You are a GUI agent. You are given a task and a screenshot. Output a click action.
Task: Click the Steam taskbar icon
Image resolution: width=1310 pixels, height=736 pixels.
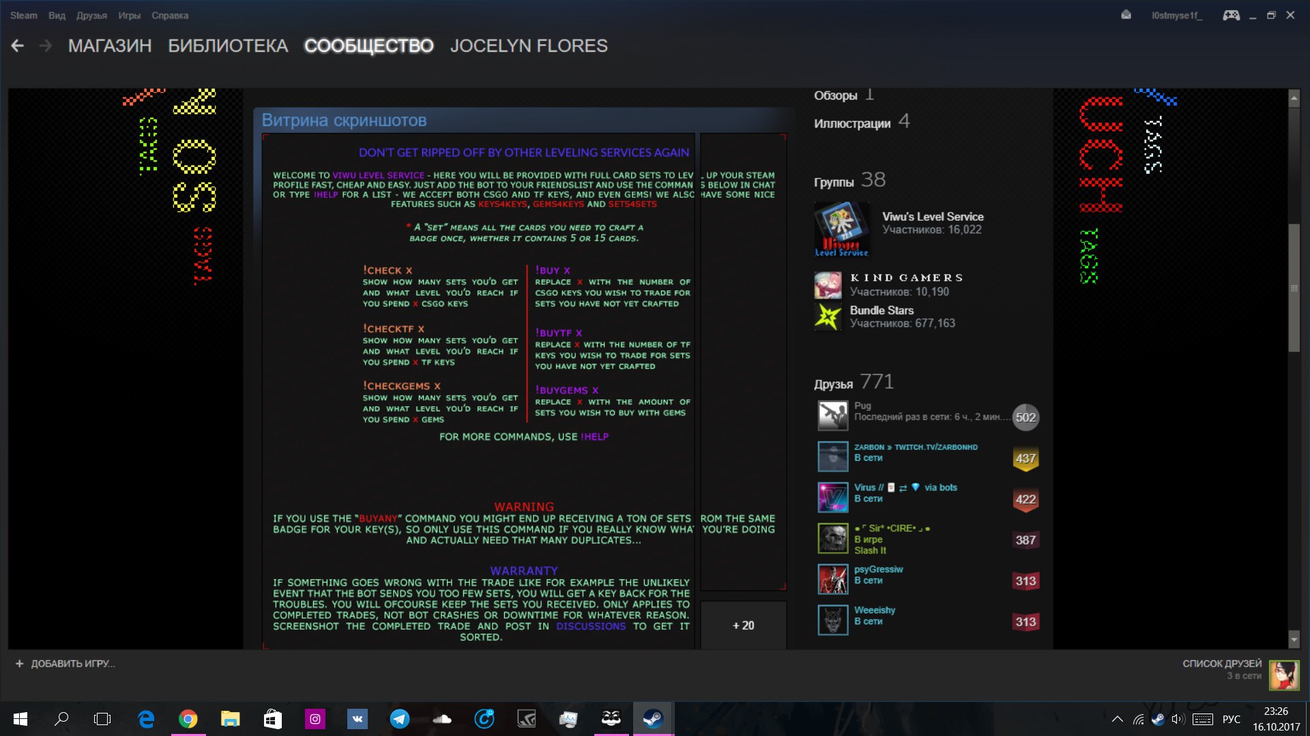click(653, 719)
